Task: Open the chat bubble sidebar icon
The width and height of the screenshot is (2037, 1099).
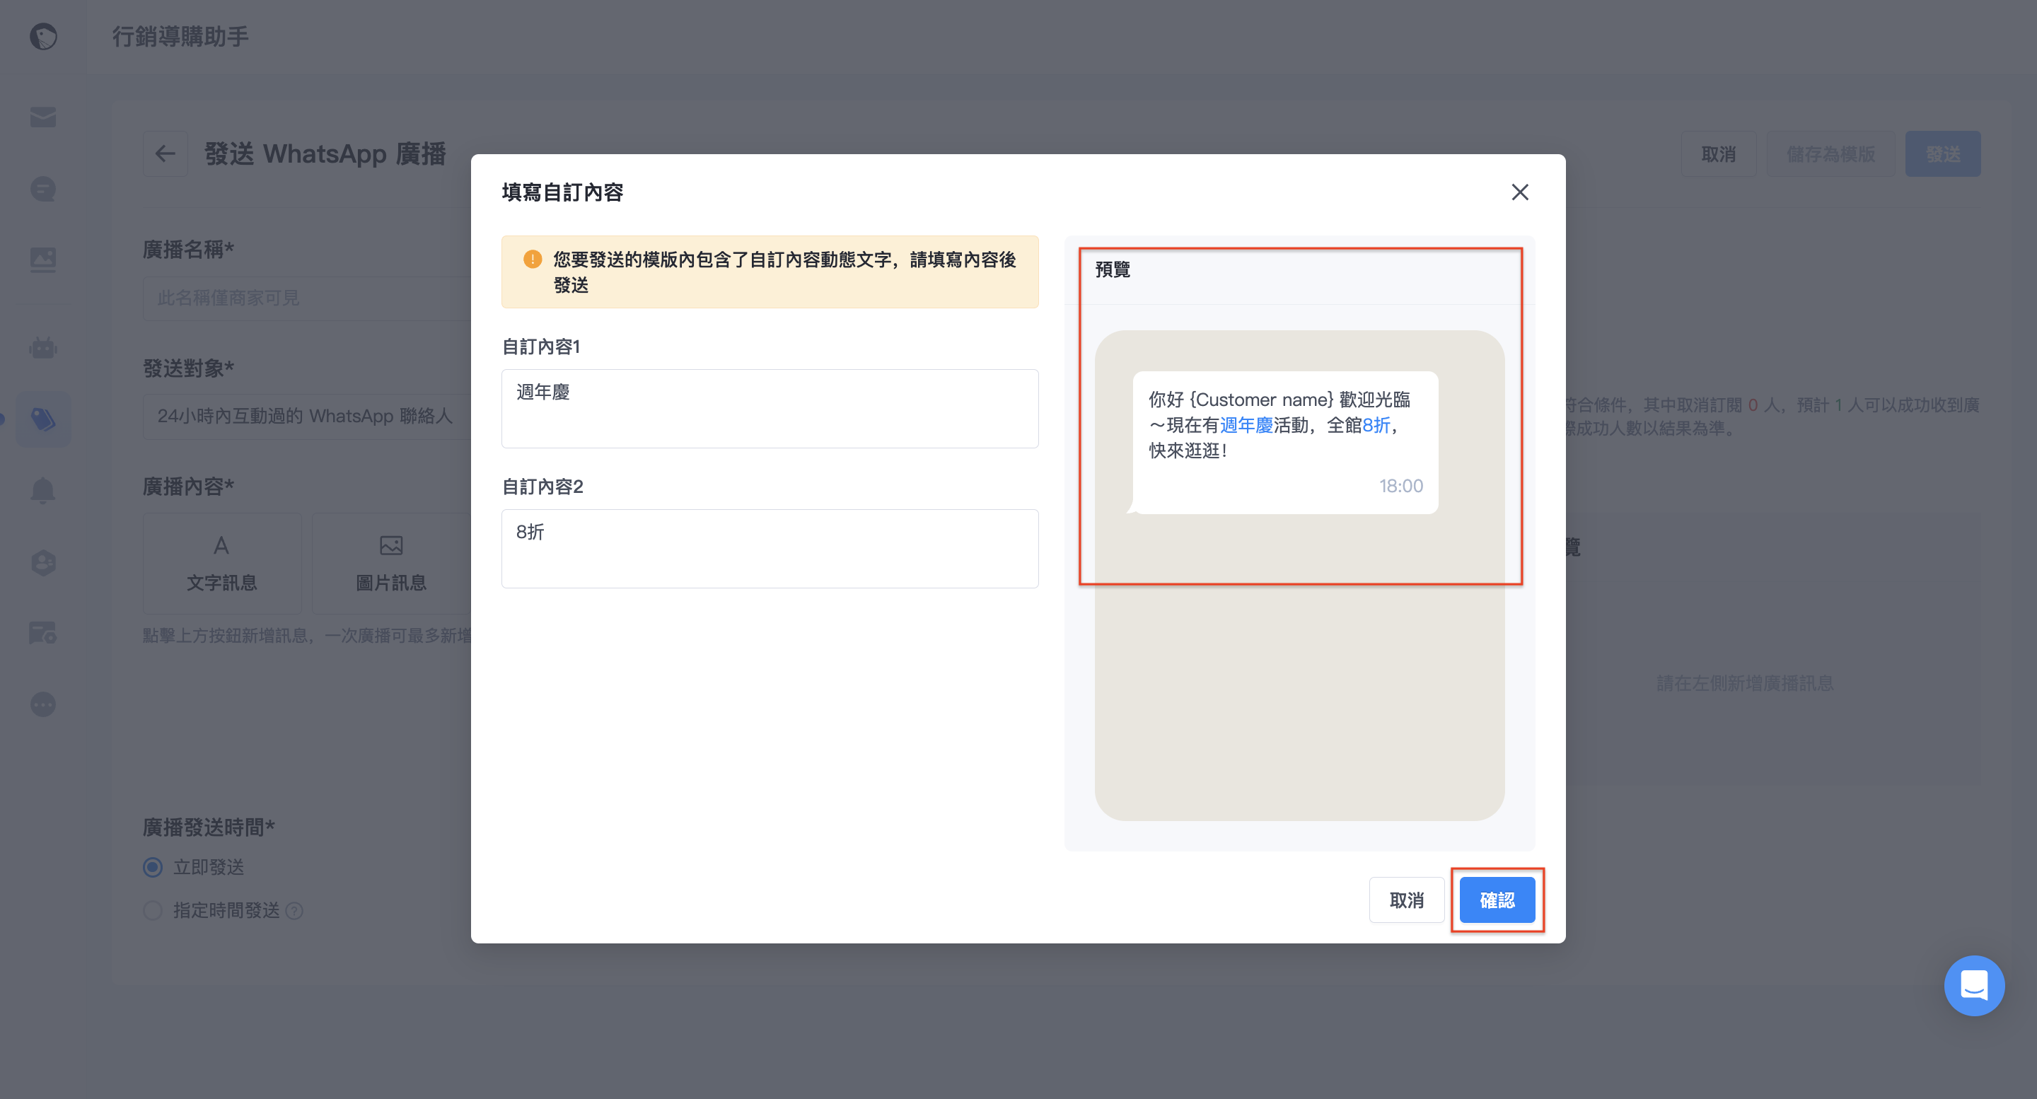Action: [x=43, y=189]
